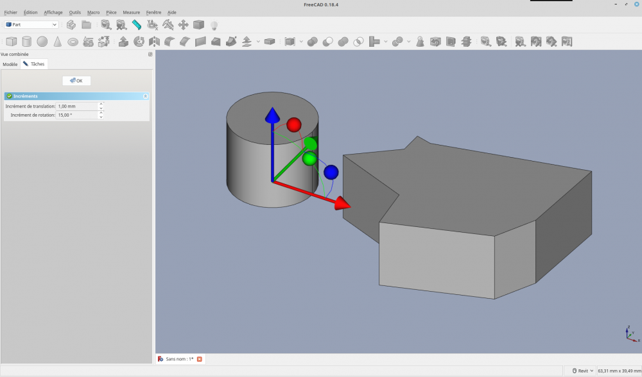
Task: Expand the split tools dropdown arrow
Action: pyautogui.click(x=408, y=41)
